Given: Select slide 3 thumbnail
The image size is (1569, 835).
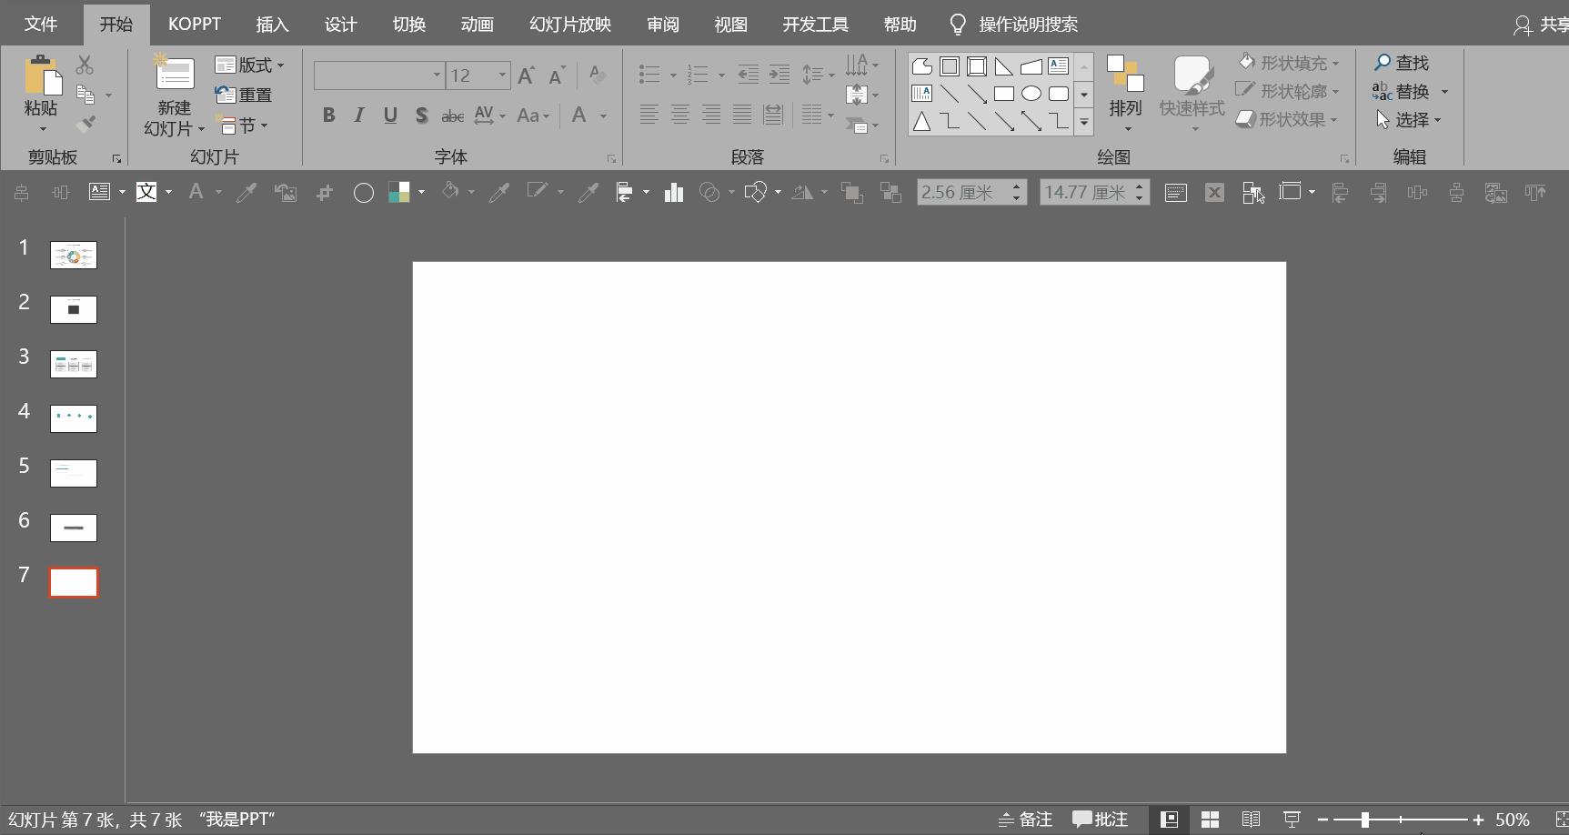Looking at the screenshot, I should pos(74,364).
